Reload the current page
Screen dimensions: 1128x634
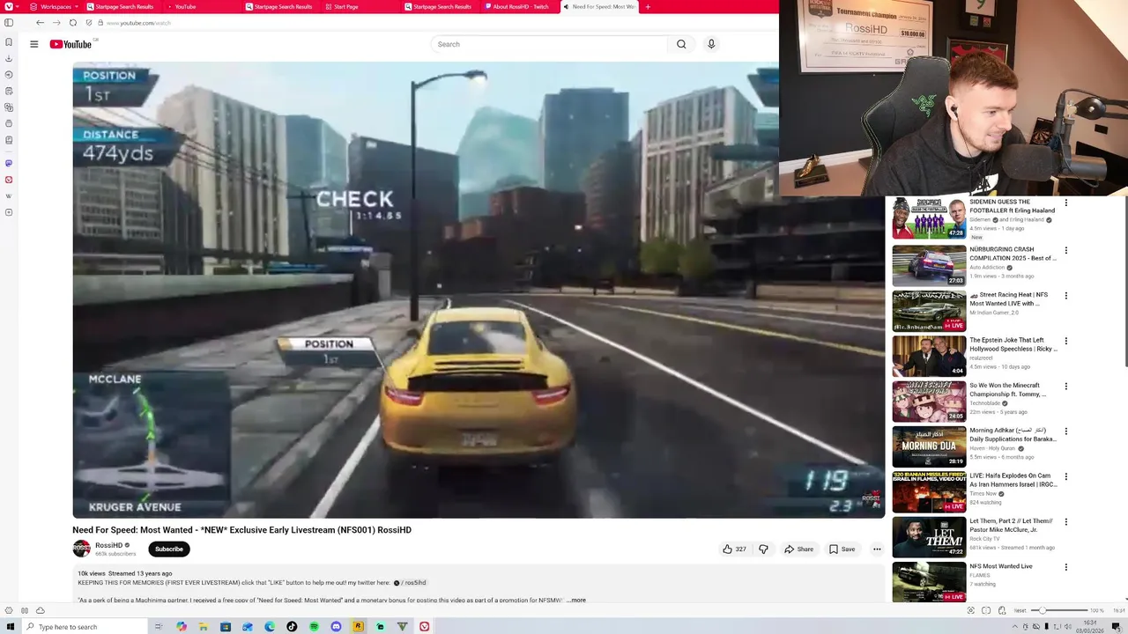[x=72, y=23]
